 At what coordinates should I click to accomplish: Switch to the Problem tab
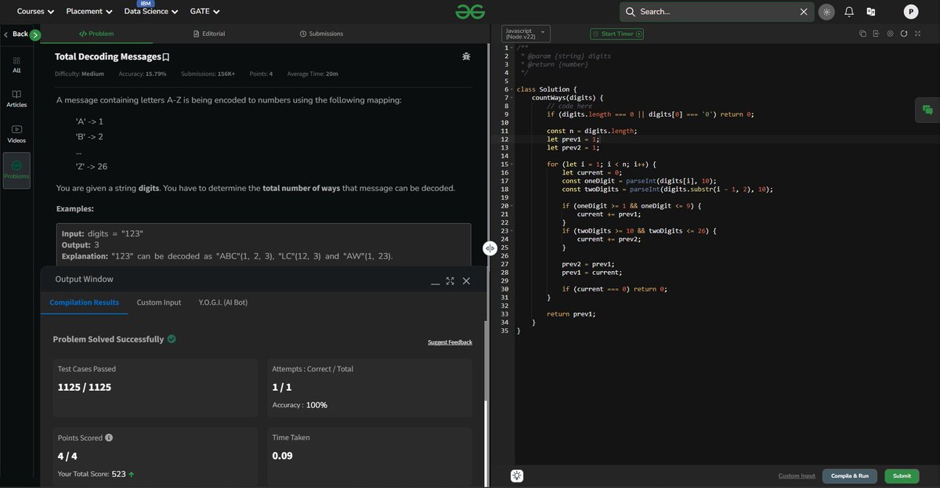point(96,34)
